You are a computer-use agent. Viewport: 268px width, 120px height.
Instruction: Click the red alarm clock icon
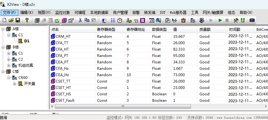(x=183, y=20)
